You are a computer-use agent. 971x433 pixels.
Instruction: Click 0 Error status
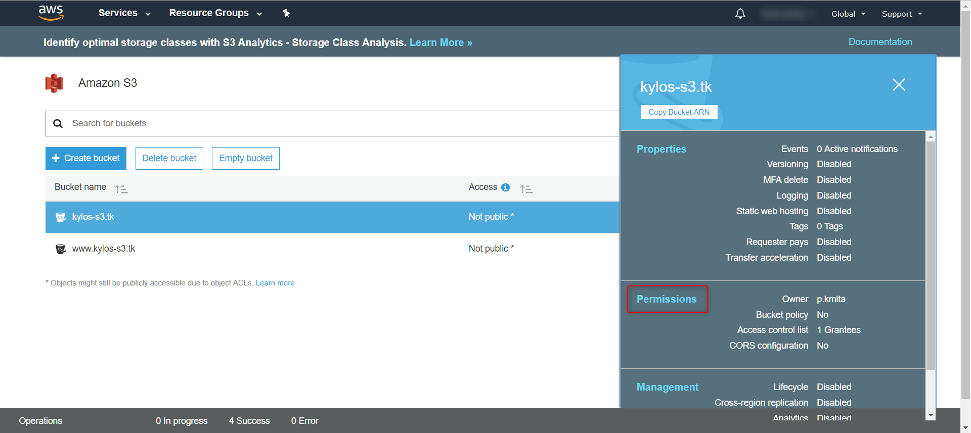304,421
